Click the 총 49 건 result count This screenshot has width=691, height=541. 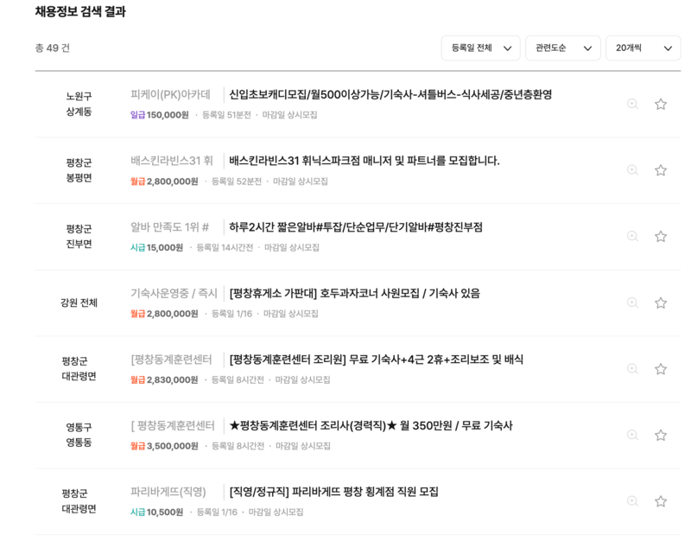click(x=53, y=48)
